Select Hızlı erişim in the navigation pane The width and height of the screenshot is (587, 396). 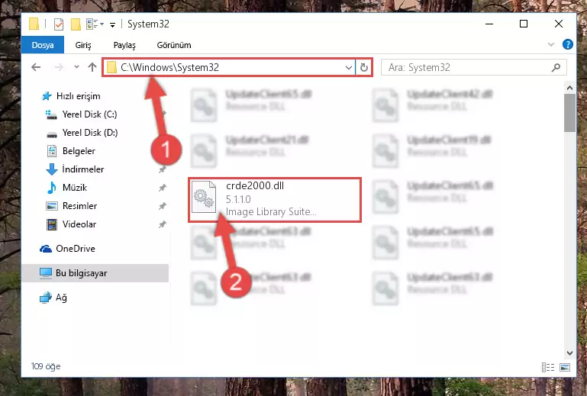click(79, 96)
